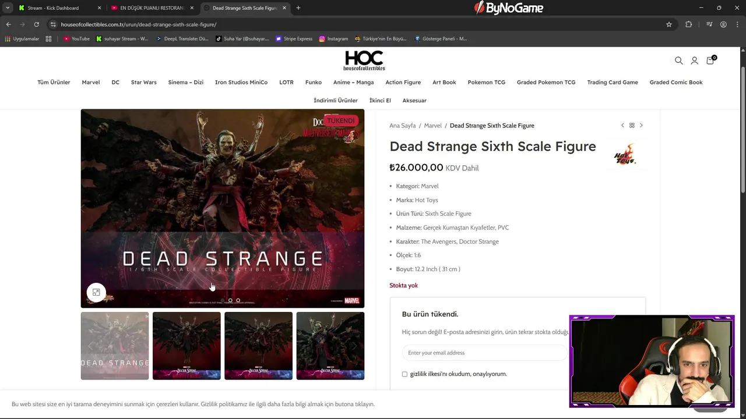This screenshot has height=419, width=746.
Task: Open the DeepL Translate bookmark
Action: point(182,39)
